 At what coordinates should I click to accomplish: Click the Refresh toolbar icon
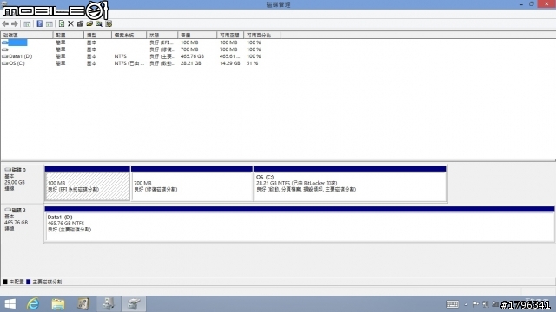click(x=62, y=23)
